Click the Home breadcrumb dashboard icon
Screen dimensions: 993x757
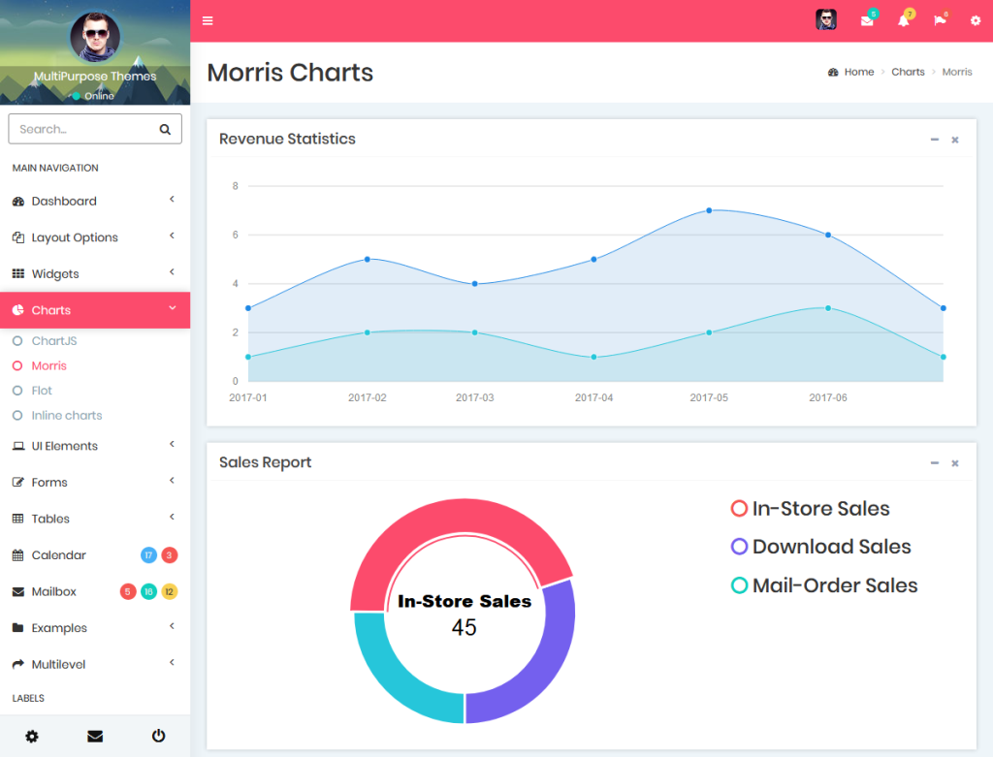(x=833, y=72)
